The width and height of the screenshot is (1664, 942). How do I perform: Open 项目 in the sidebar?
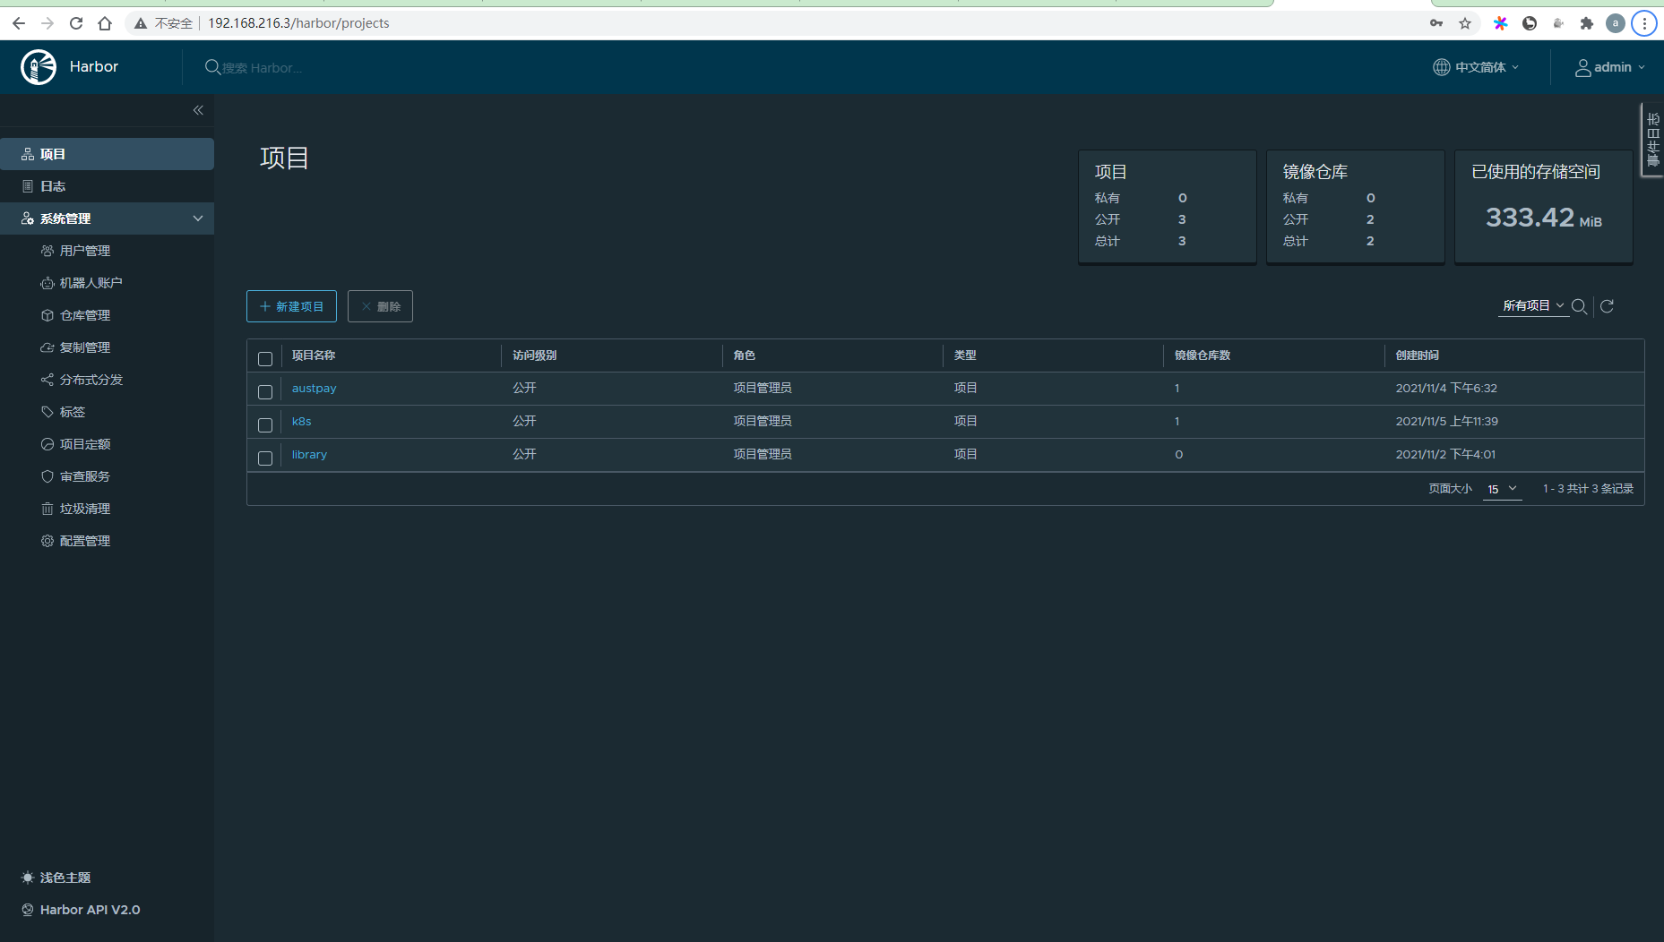point(107,154)
